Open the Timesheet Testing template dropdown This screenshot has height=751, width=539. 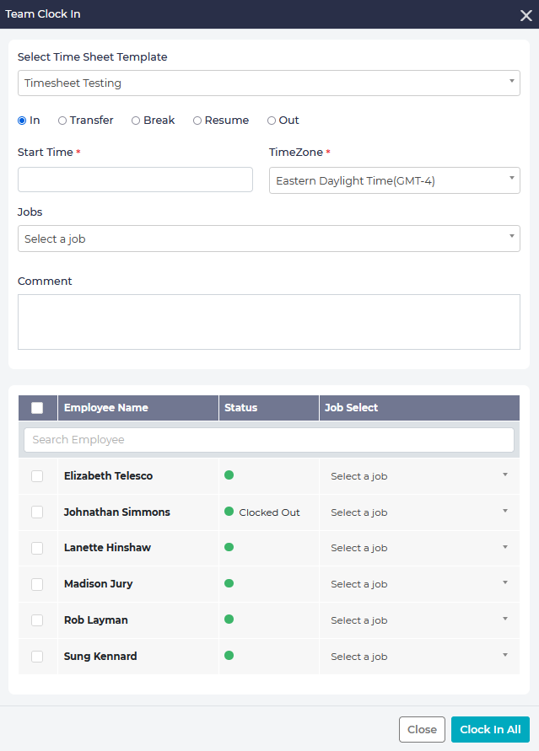(269, 83)
